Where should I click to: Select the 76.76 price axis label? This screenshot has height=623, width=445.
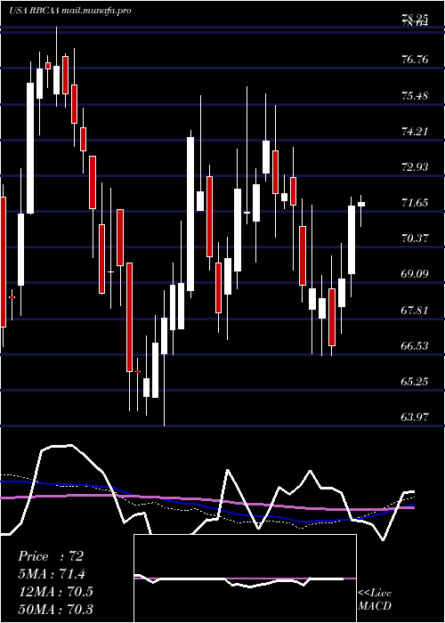(415, 60)
